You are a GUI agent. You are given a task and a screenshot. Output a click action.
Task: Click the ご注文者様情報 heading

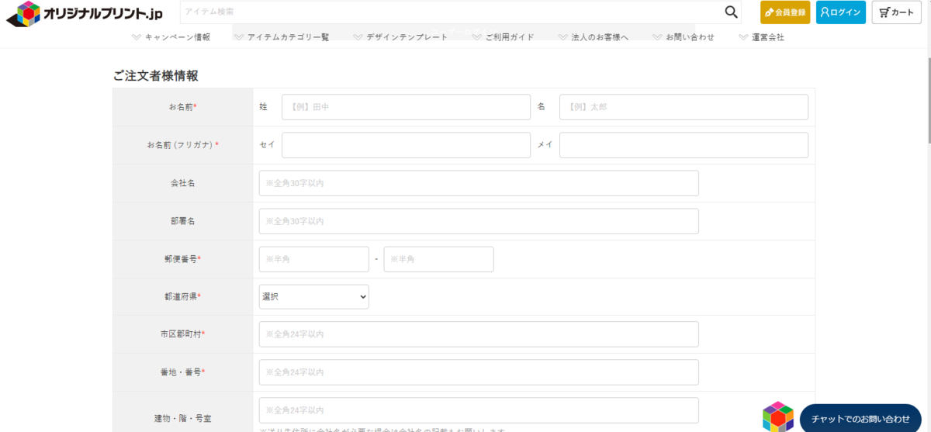coord(156,76)
